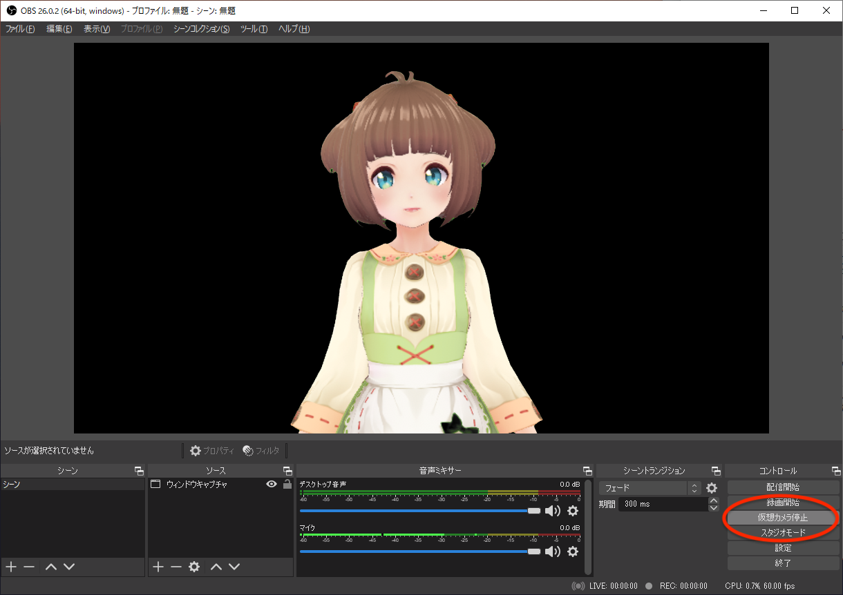843x595 pixels.
Task: Move ウィンドウキャプチャ up with the up arrow icon
Action: (216, 567)
